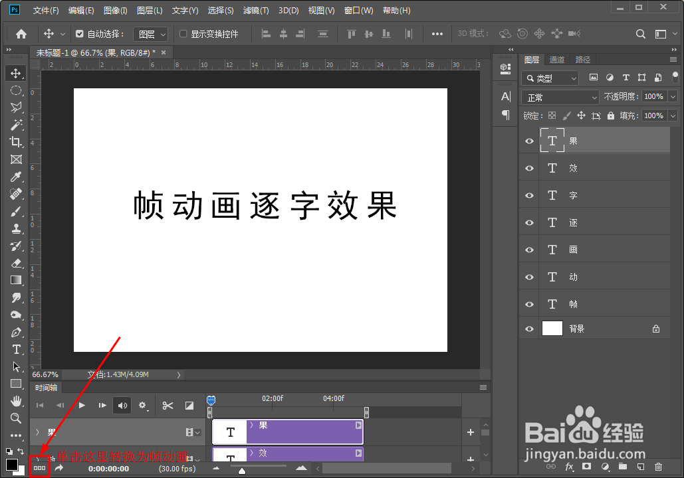
Task: Click the add layer style fx icon
Action: coord(569,467)
